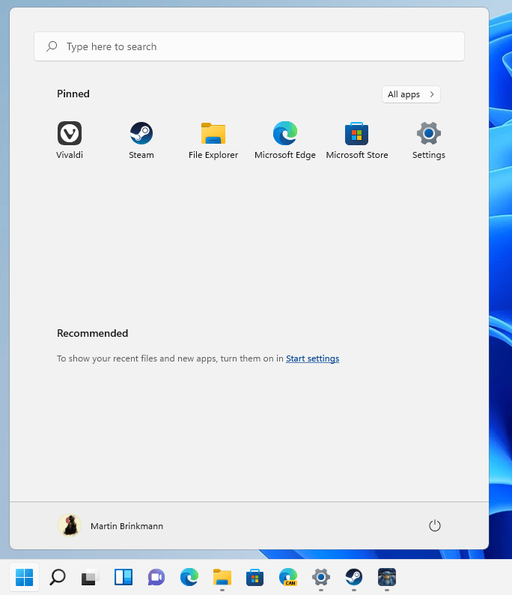Open pinned Microsoft Store in Start menu

[357, 140]
